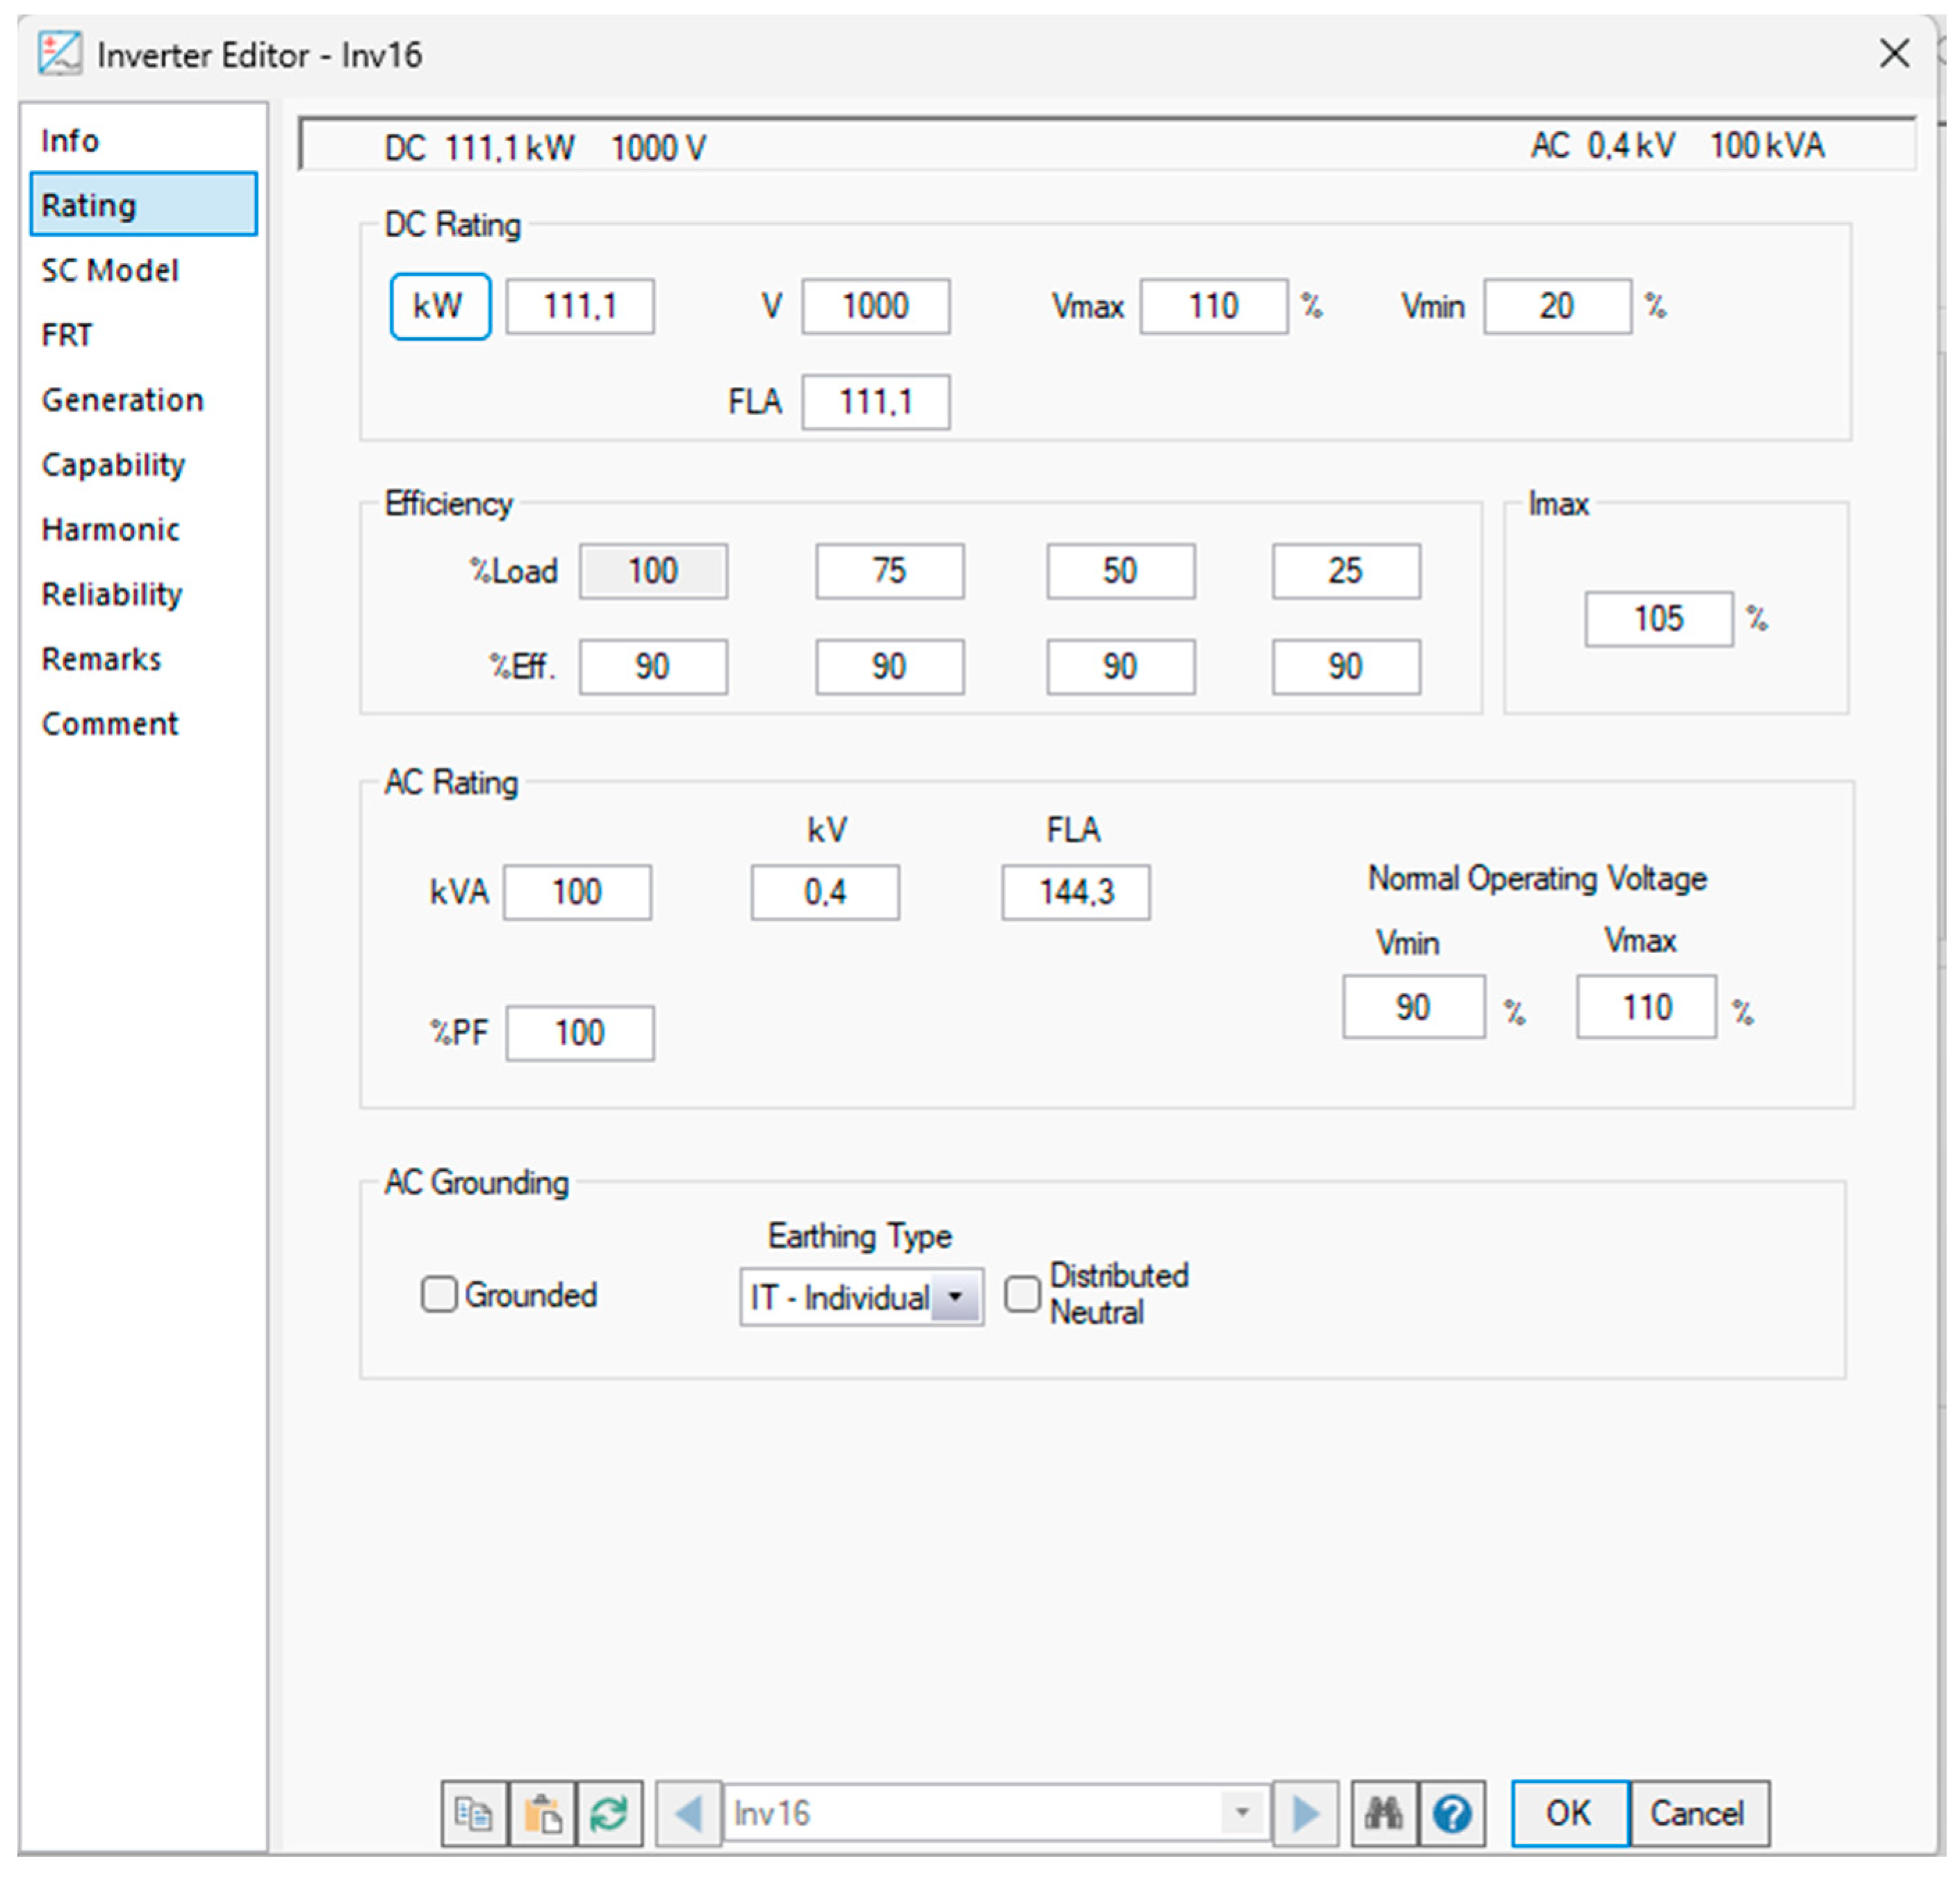The image size is (1960, 1879).
Task: Click the binoculars find icon
Action: (1383, 1812)
